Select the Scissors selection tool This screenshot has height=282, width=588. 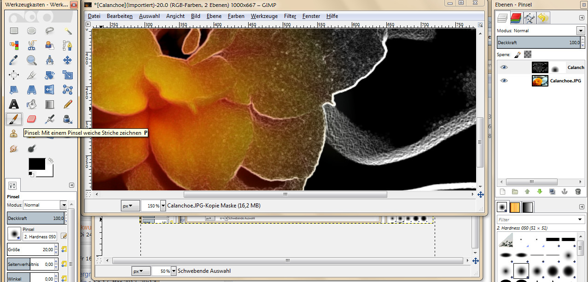32,46
